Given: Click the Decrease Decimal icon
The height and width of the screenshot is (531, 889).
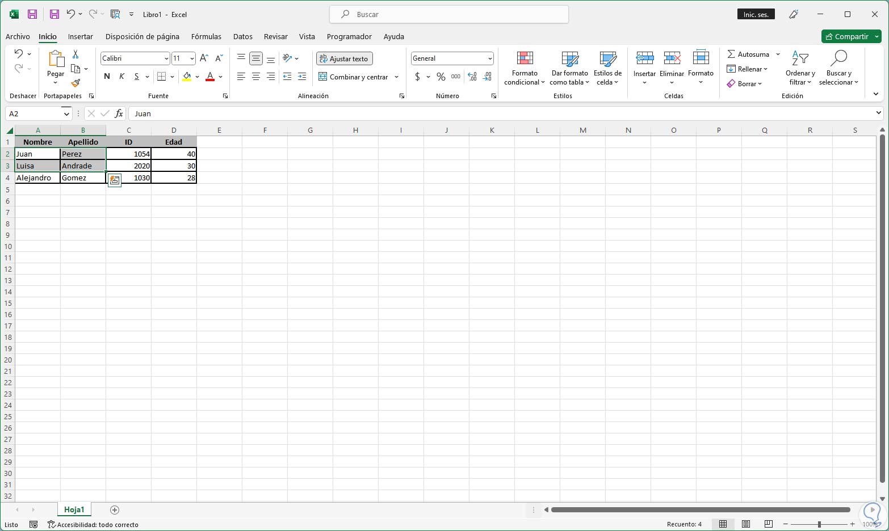Looking at the screenshot, I should click(487, 77).
